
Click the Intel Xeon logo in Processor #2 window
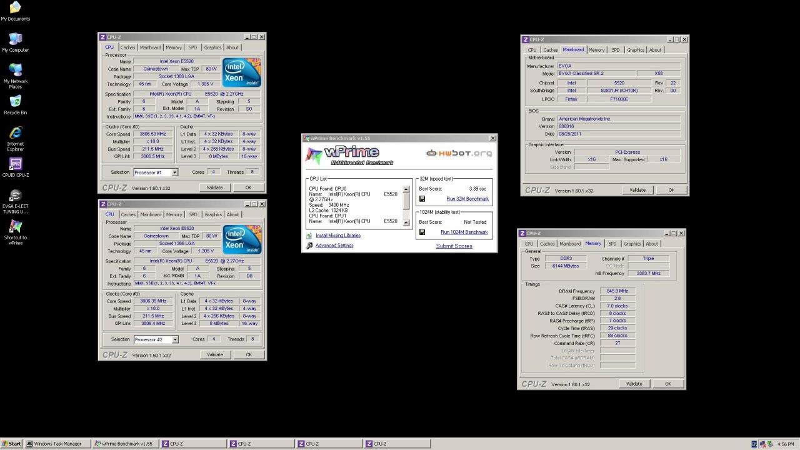point(242,239)
